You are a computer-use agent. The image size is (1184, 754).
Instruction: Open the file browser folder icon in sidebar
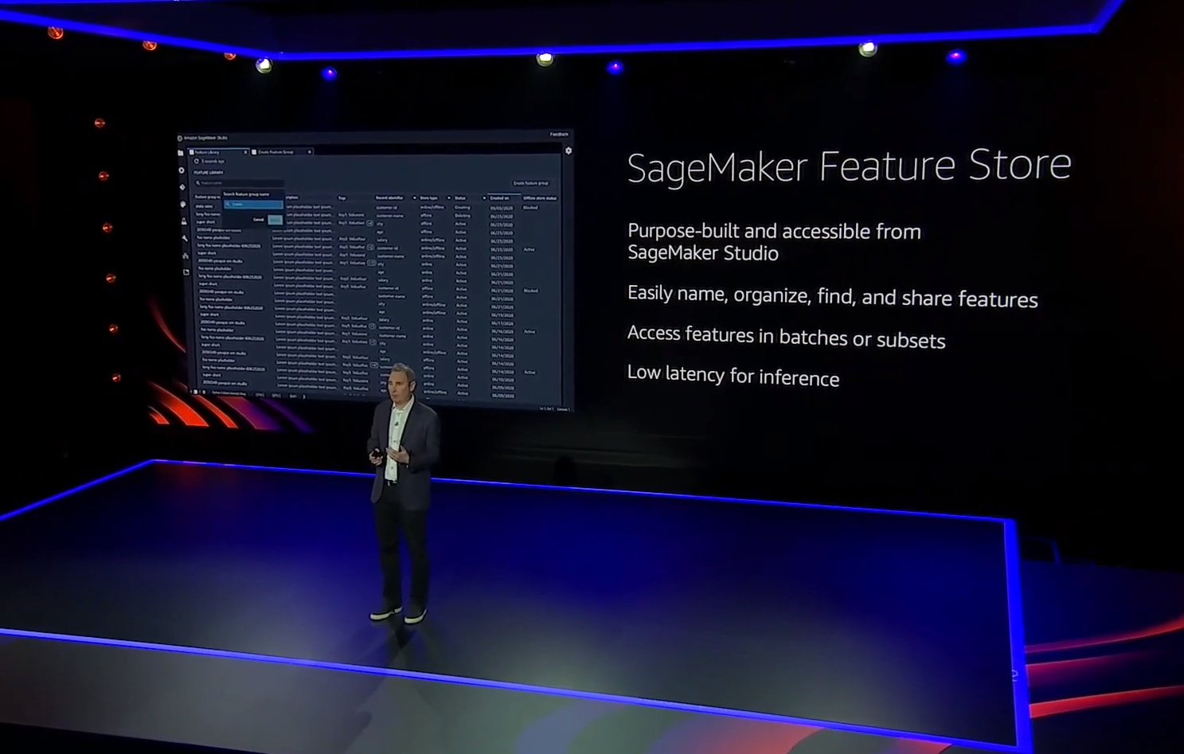[x=181, y=153]
